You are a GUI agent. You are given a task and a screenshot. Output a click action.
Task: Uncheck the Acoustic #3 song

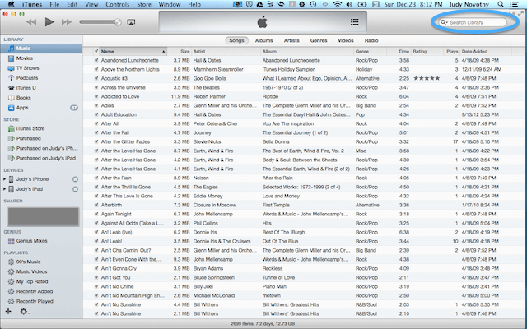coord(96,79)
